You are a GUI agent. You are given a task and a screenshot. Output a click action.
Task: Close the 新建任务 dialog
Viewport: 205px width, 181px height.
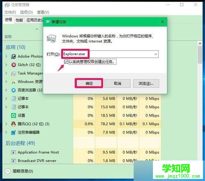click(x=162, y=22)
